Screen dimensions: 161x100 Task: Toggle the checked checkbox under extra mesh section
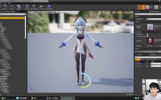coord(147,34)
